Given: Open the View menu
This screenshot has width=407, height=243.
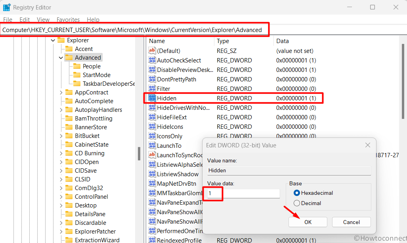Looking at the screenshot, I should click(x=43, y=20).
